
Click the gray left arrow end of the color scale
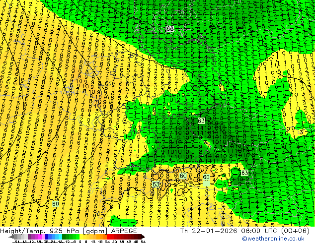pyautogui.click(x=11, y=237)
